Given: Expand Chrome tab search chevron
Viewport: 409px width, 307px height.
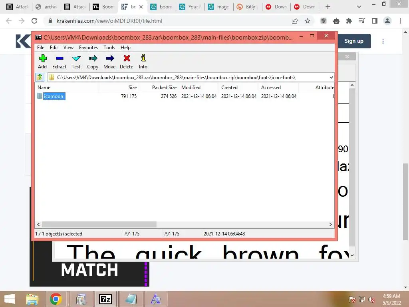Looking at the screenshot, I should click(359, 7).
